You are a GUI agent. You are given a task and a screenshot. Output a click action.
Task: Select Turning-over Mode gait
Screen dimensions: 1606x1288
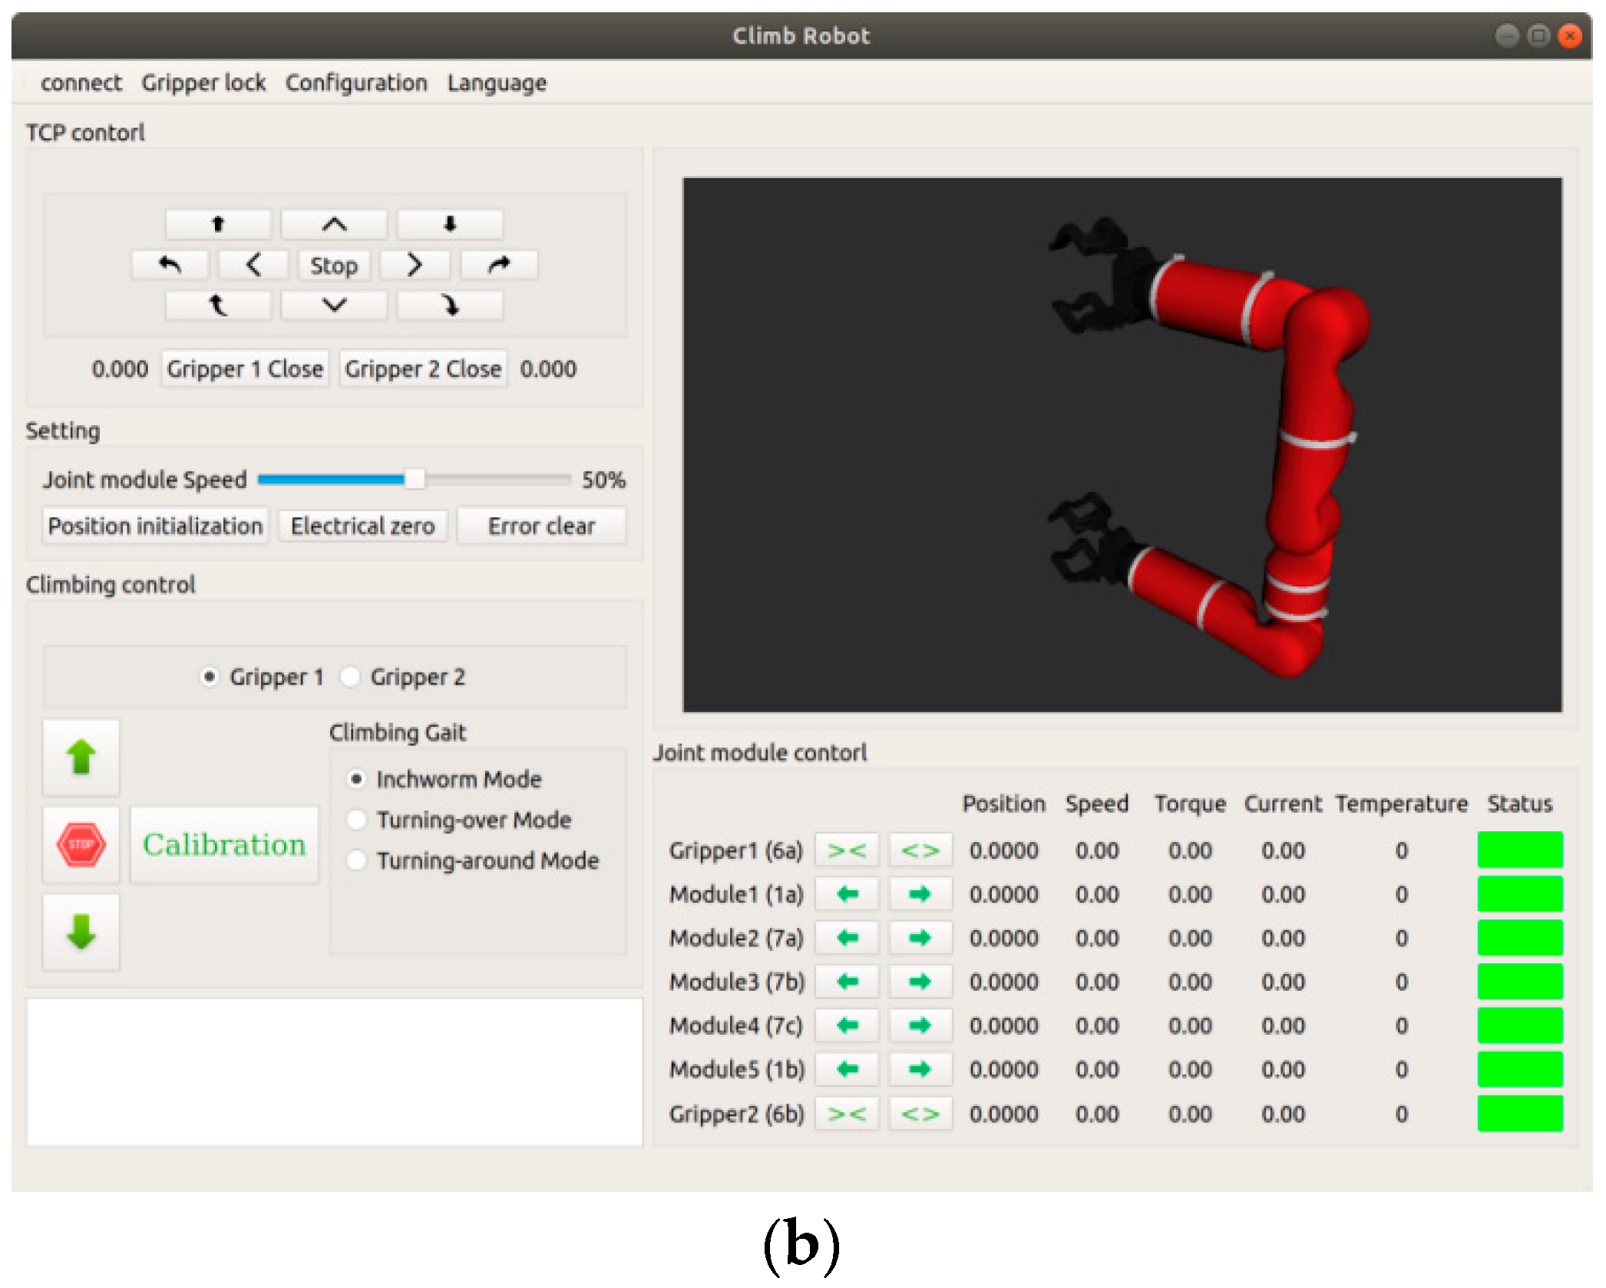click(x=356, y=820)
